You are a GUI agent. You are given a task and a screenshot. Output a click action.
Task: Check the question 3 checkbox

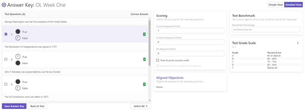point(6,84)
